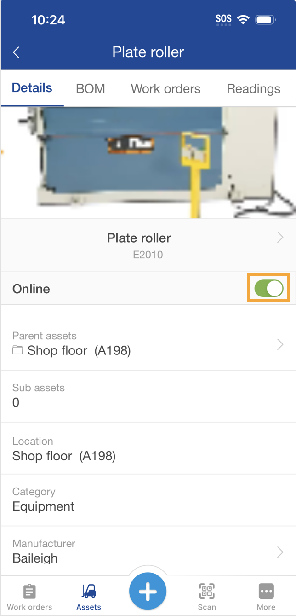This screenshot has width=296, height=616.
Task: Tap the Category Equipment row
Action: (x=148, y=500)
